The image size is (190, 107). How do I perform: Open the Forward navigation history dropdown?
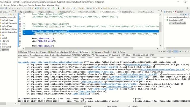(x=116, y=8)
